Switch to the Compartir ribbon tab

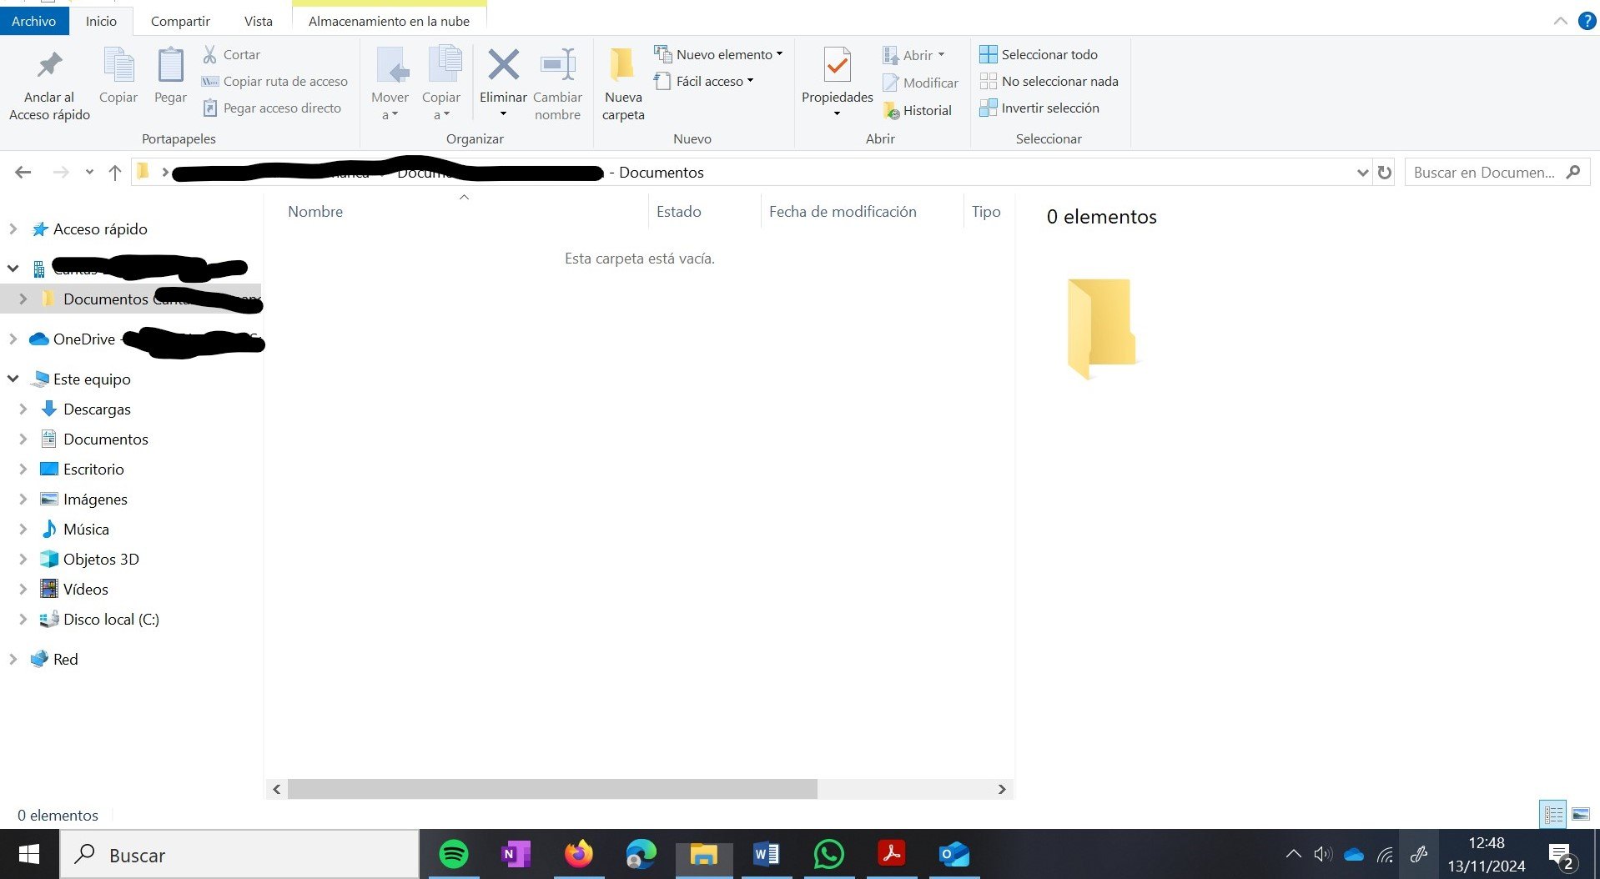[180, 21]
